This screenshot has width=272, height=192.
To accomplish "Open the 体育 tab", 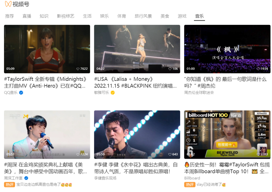I will [x=122, y=16].
